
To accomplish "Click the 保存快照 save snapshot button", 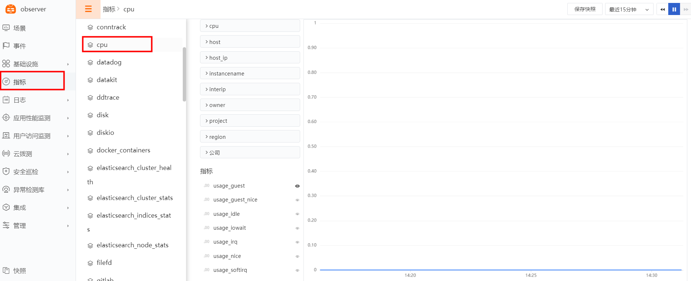I will point(585,9).
